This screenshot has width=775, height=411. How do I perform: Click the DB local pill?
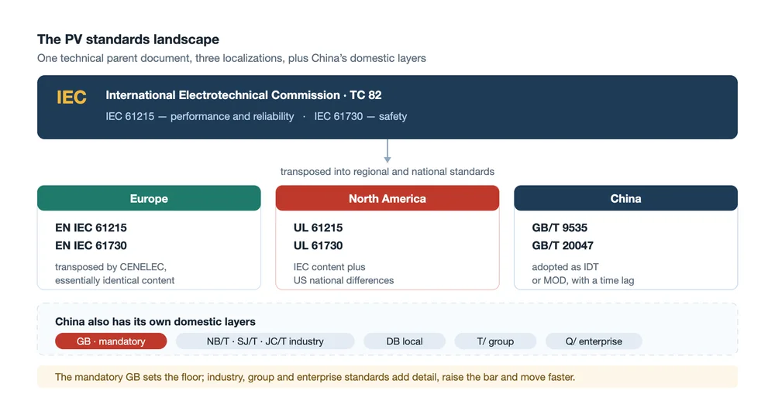pos(405,341)
